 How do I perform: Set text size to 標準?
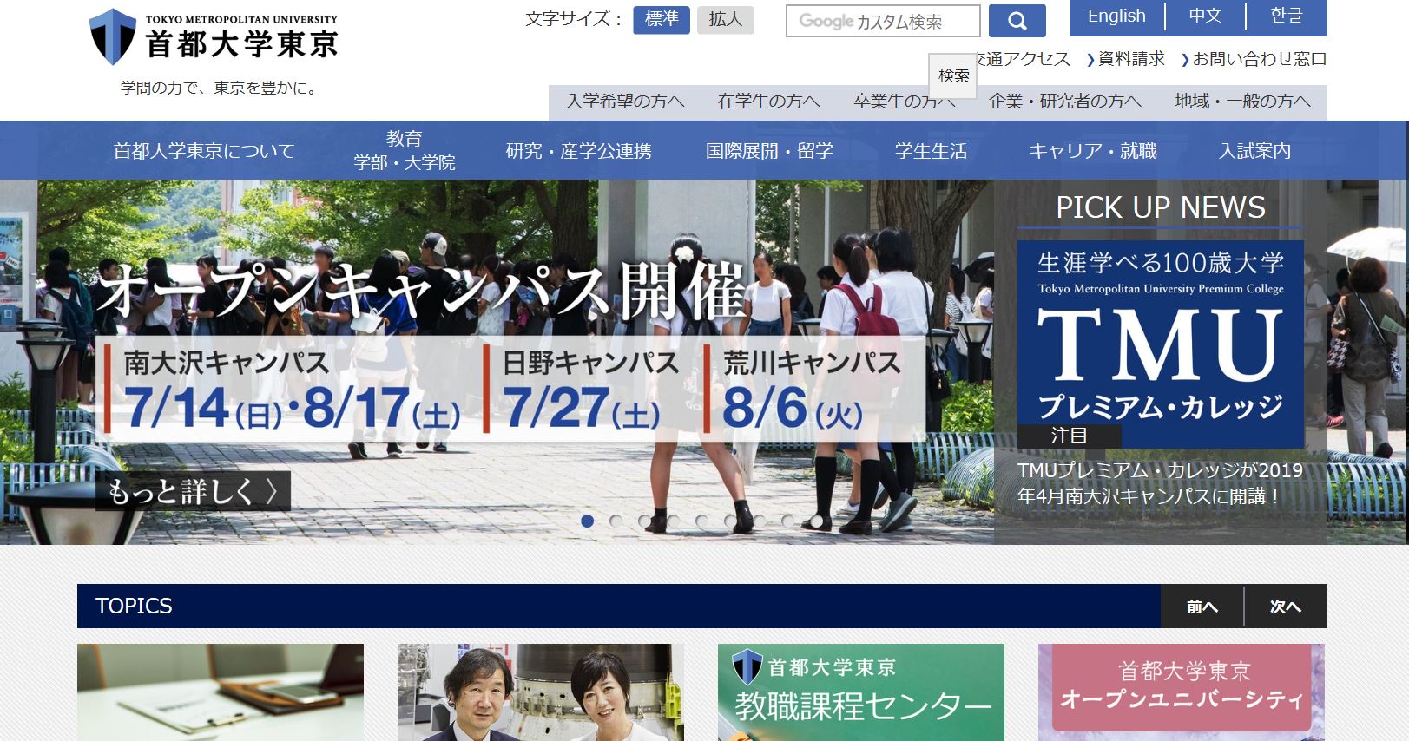(662, 19)
